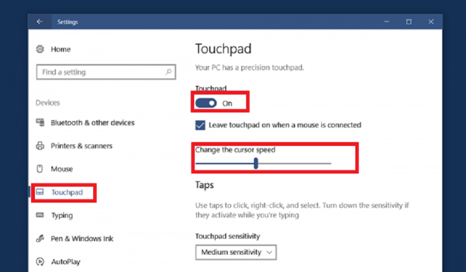Go to Printers & scanners settings
This screenshot has width=466, height=272.
(x=82, y=146)
